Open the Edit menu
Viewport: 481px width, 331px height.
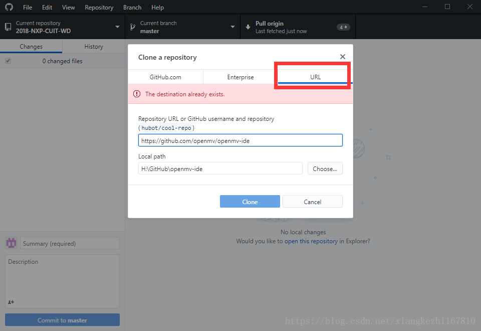click(x=47, y=8)
